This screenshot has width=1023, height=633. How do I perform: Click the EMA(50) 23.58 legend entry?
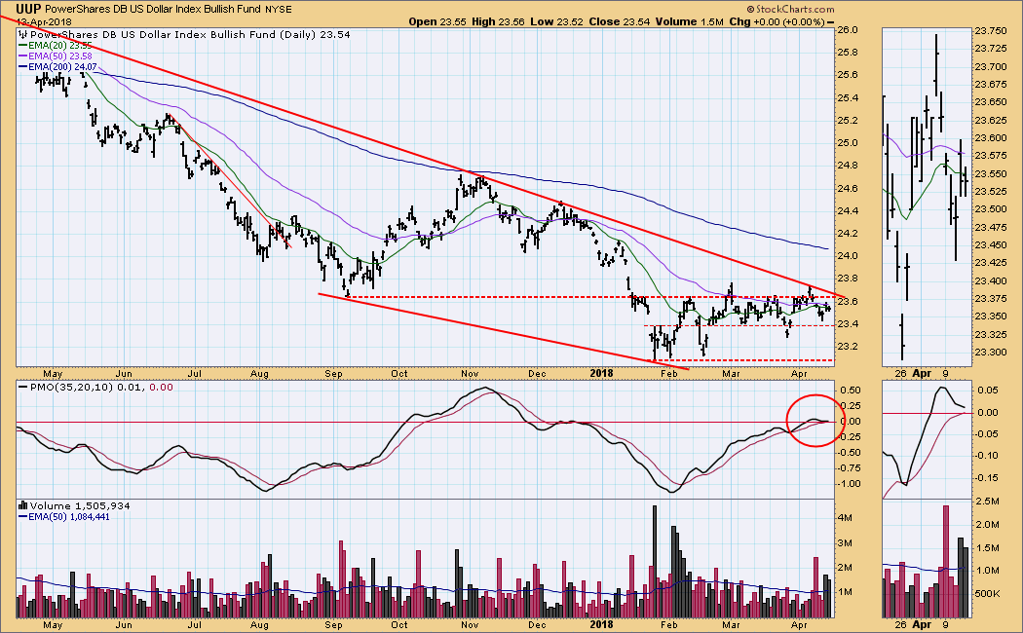56,56
